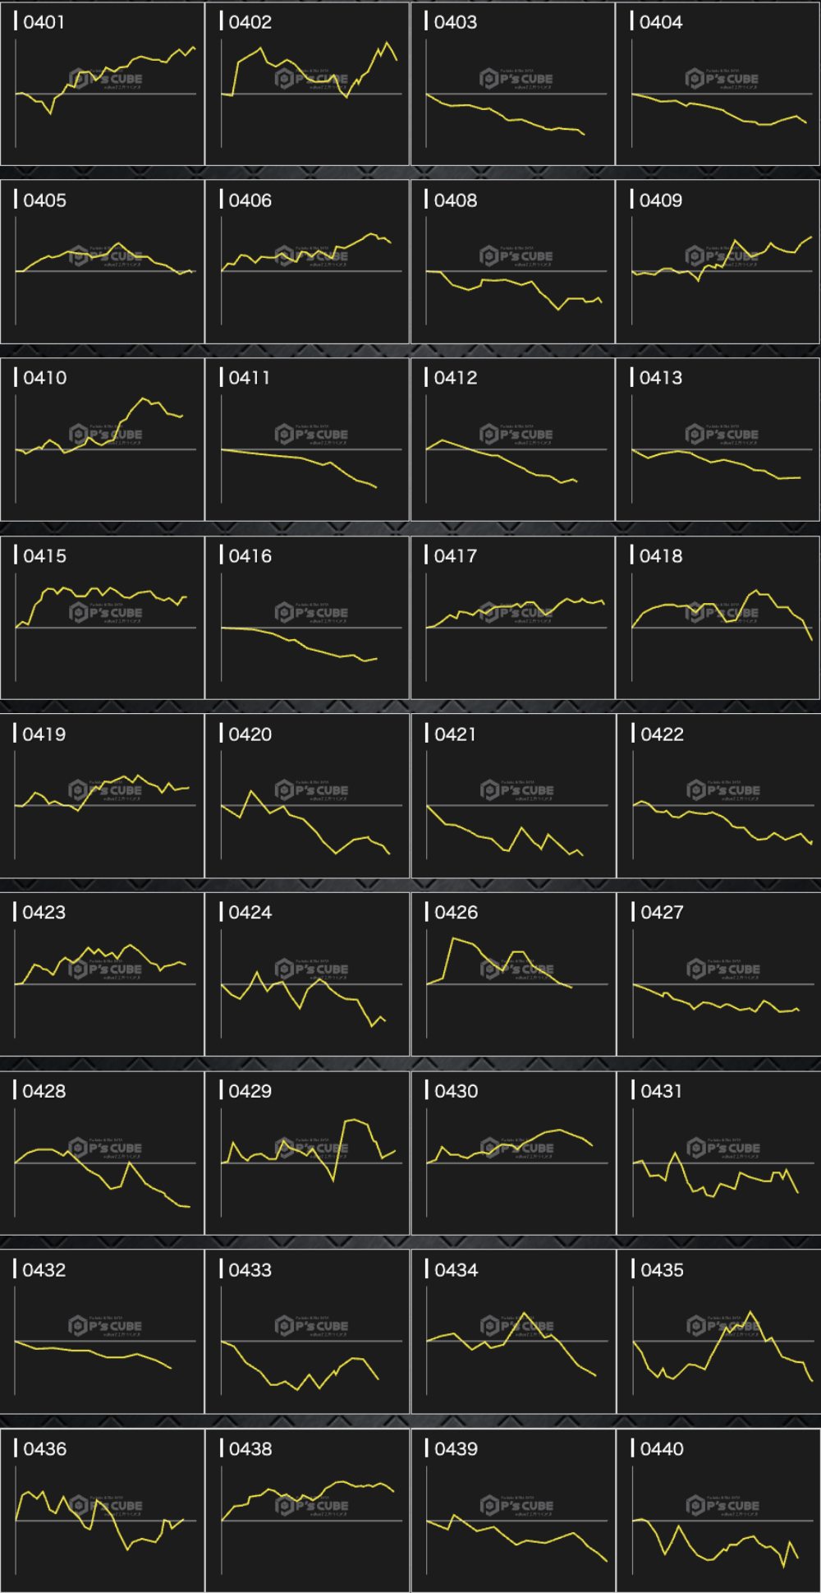Click the 0436 chart thumbnail
The height and width of the screenshot is (1593, 821).
pyautogui.click(x=103, y=1511)
